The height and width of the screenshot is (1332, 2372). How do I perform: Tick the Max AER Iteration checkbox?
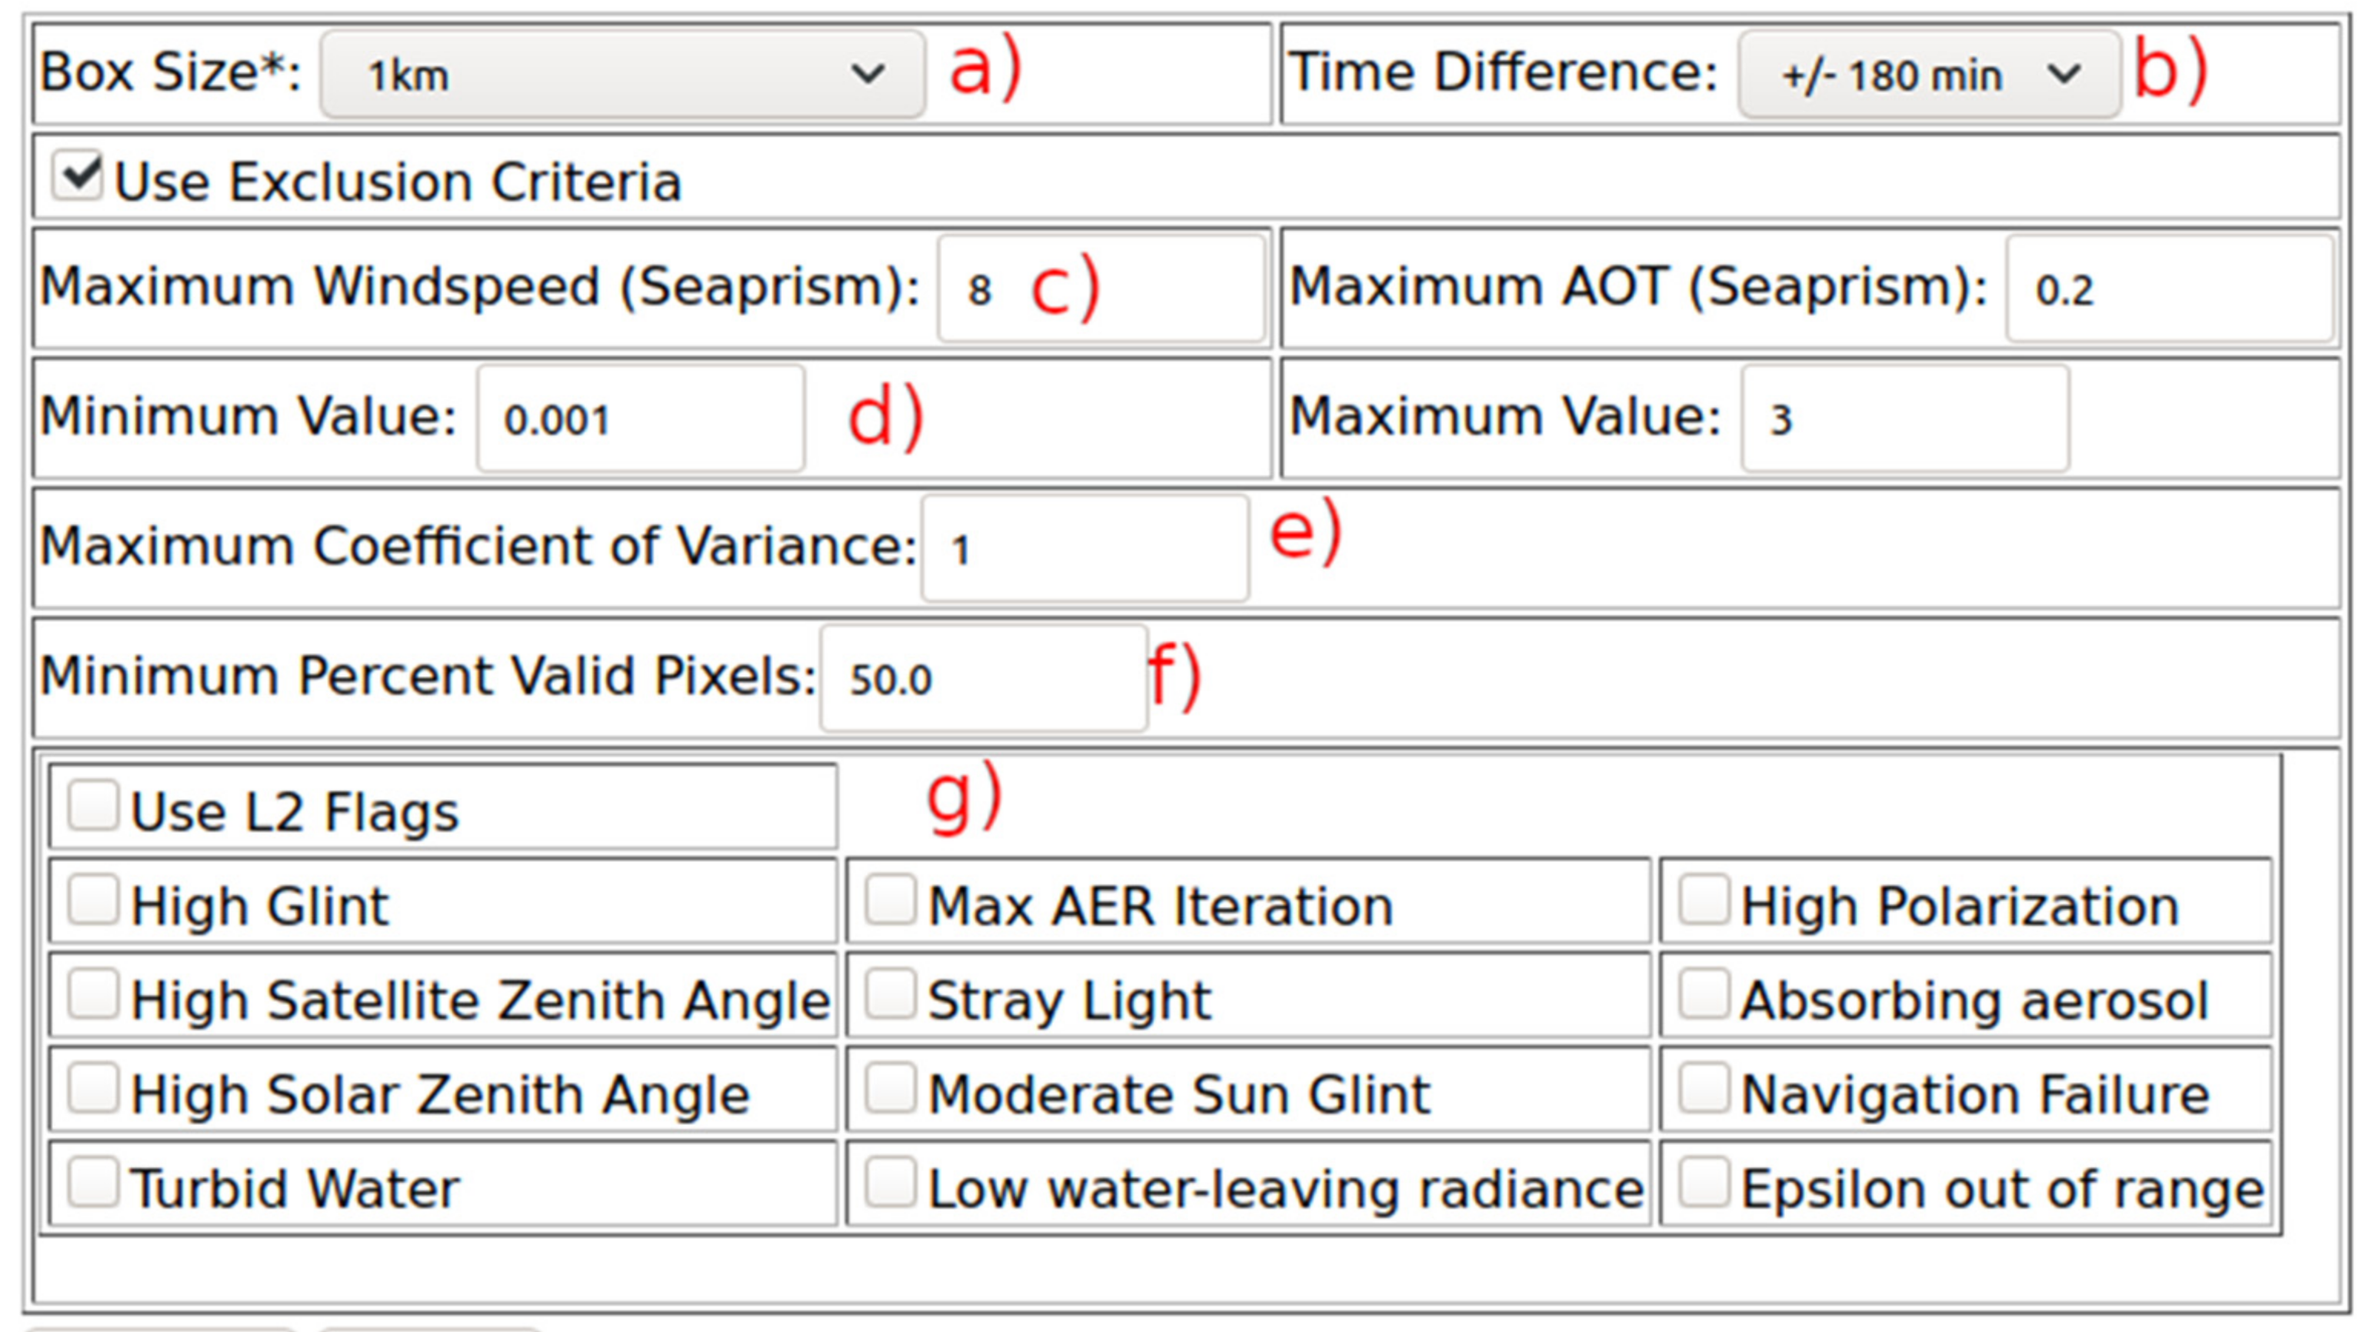point(891,899)
